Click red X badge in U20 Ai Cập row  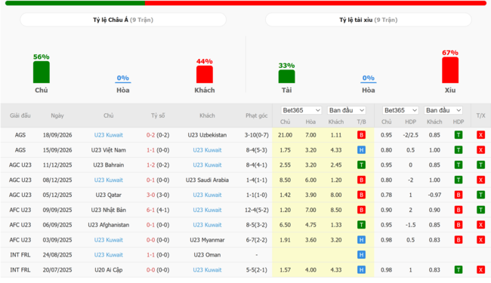480,270
